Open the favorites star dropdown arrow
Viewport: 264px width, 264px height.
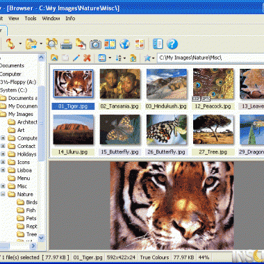(154, 58)
